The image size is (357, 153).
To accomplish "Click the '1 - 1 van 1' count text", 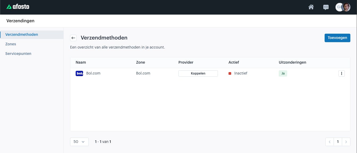I will [x=103, y=142].
